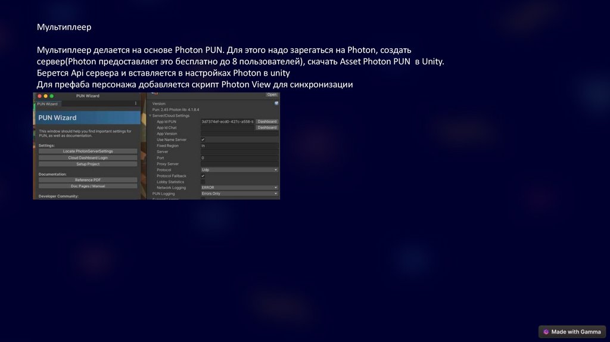610x342 pixels.
Task: Click the slide title 'Мультиплеер'
Action: click(x=64, y=27)
